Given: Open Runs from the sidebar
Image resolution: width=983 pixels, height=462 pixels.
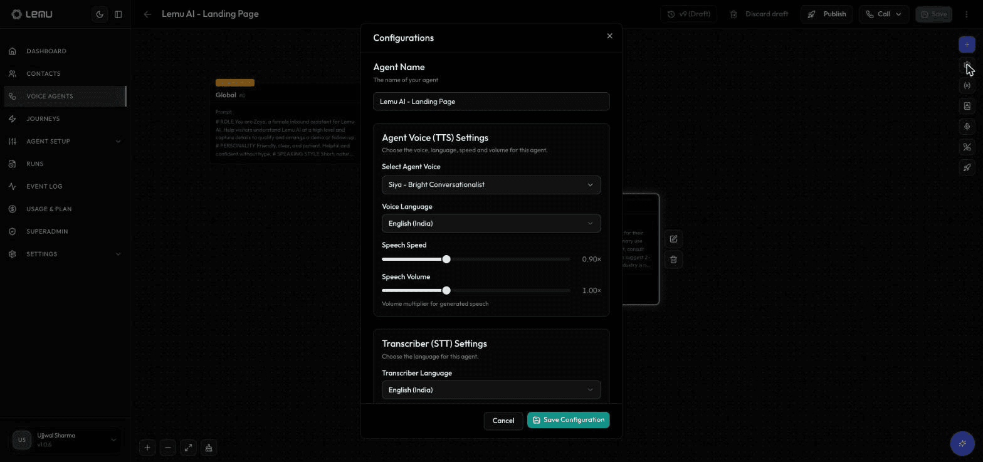Looking at the screenshot, I should click(x=65, y=164).
